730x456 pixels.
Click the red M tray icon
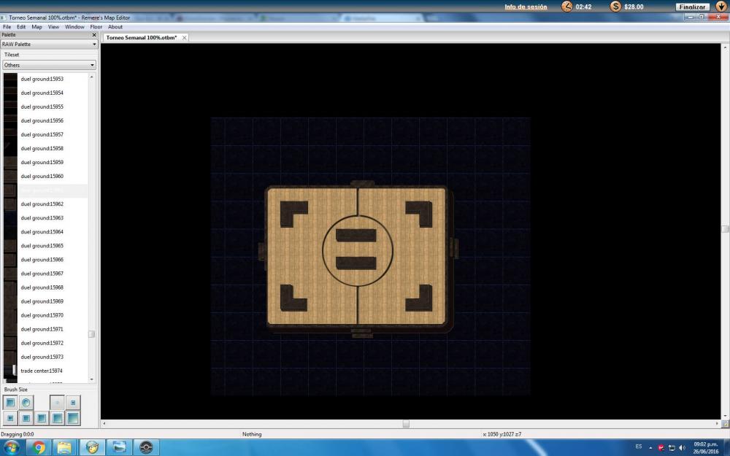(x=661, y=448)
